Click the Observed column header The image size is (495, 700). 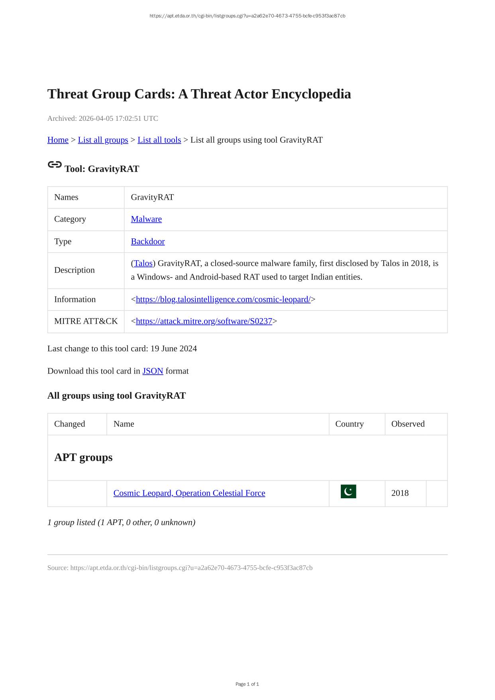coord(408,424)
